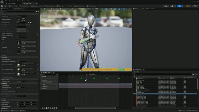Click Apply Compression button
This screenshot has height=112, width=199.
(x=50, y=6)
